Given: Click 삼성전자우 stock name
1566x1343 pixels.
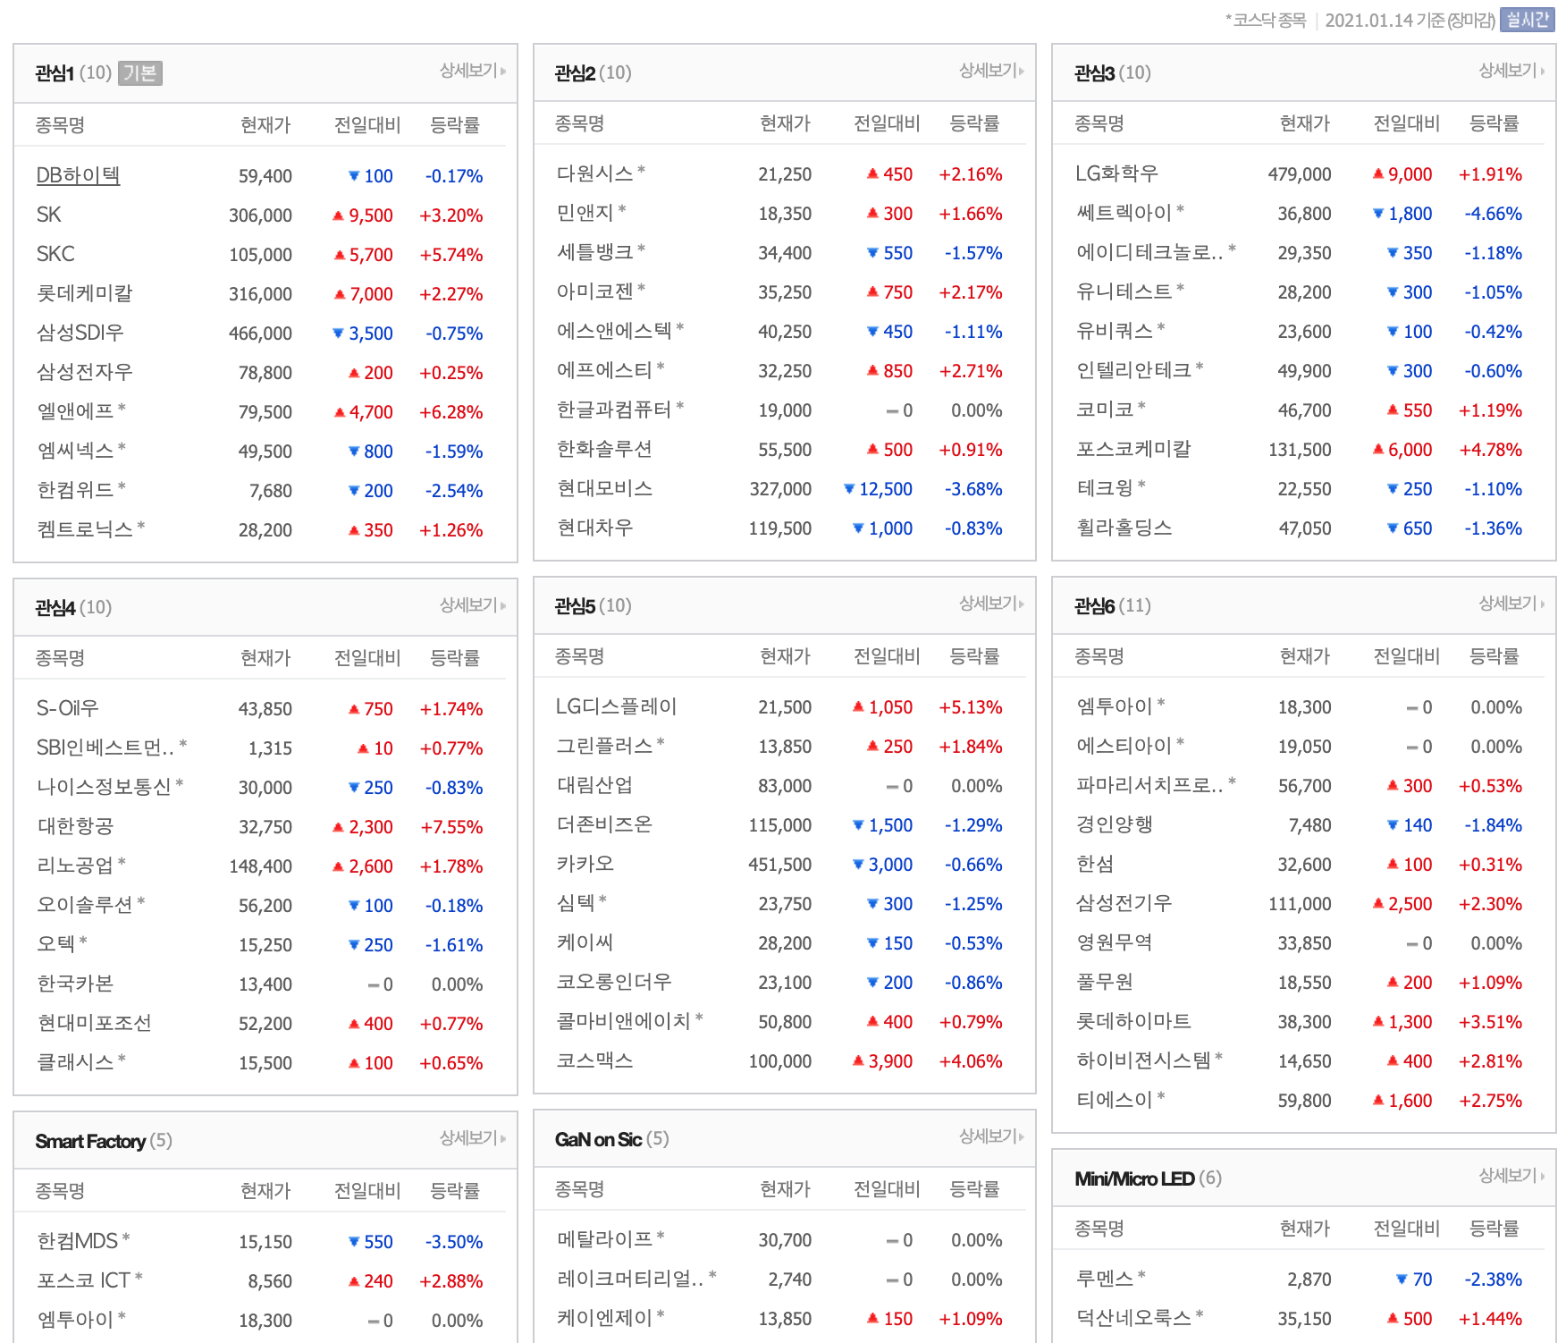Looking at the screenshot, I should (x=85, y=372).
